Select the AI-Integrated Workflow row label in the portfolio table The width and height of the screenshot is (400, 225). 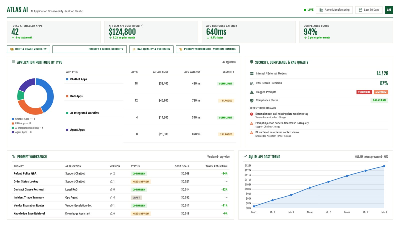click(x=85, y=113)
